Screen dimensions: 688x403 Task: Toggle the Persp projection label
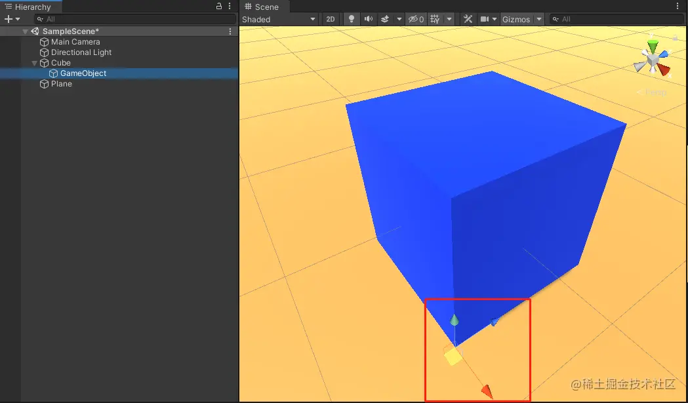click(x=652, y=92)
